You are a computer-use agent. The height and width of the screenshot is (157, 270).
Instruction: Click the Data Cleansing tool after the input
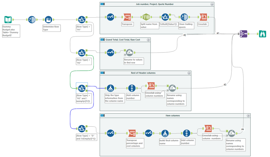(32, 20)
